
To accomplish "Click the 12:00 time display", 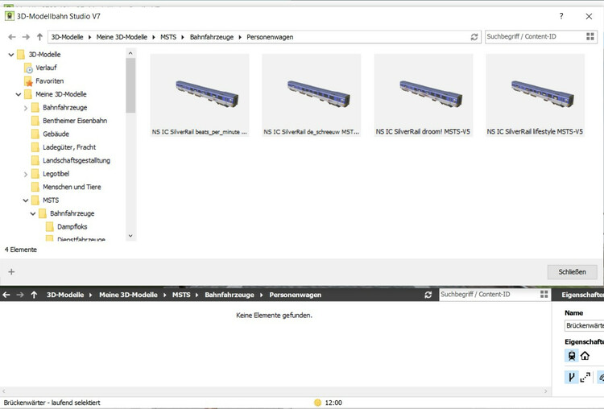I will coord(333,403).
